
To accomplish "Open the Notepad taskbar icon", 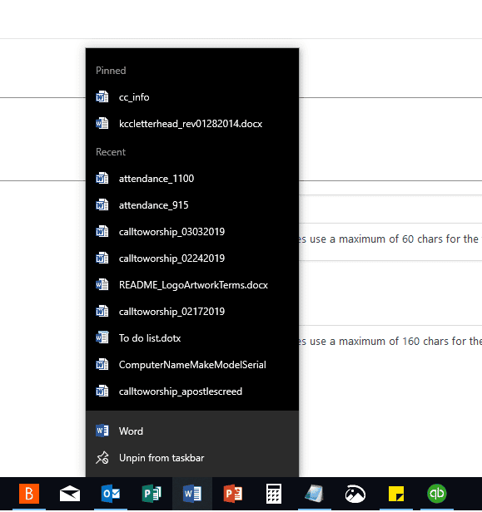I will coord(314,494).
